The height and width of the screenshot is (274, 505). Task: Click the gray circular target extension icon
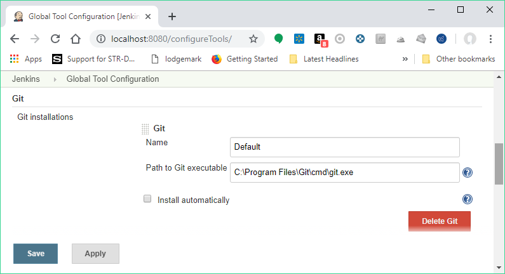(x=340, y=39)
